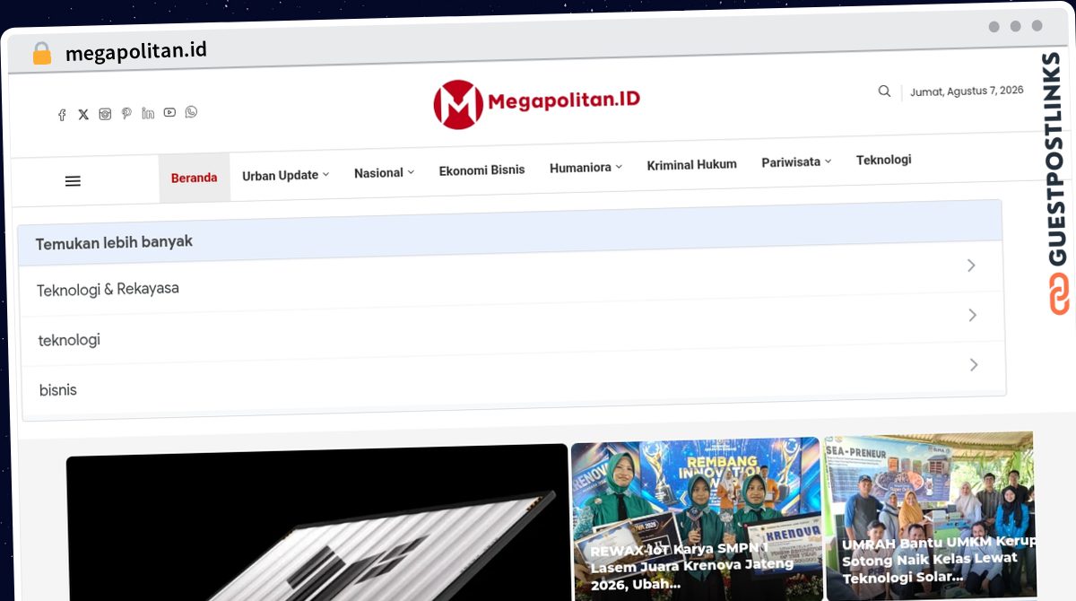Click the padlock icon in address bar
Screen dimensions: 1076x601
click(x=41, y=54)
